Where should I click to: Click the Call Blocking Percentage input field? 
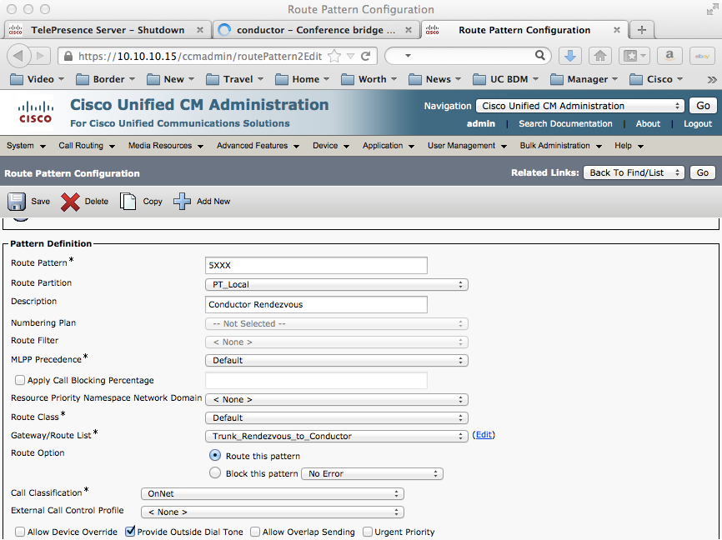click(316, 380)
